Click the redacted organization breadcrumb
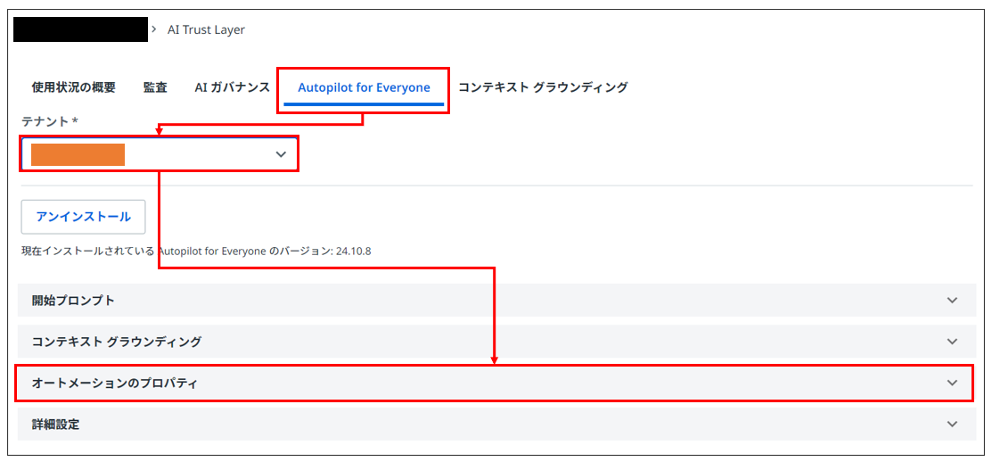The image size is (992, 462). click(x=80, y=29)
